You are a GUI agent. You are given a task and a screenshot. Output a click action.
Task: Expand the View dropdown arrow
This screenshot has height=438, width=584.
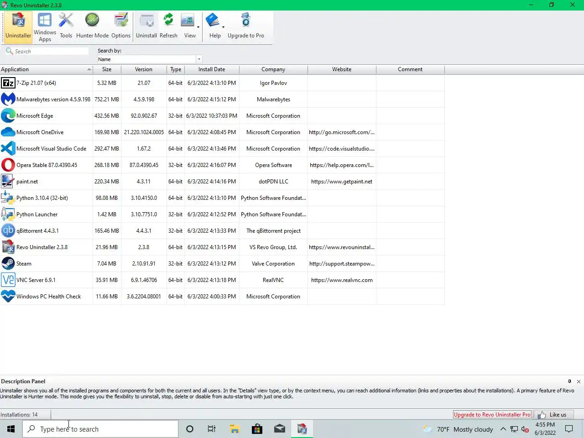pyautogui.click(x=198, y=27)
